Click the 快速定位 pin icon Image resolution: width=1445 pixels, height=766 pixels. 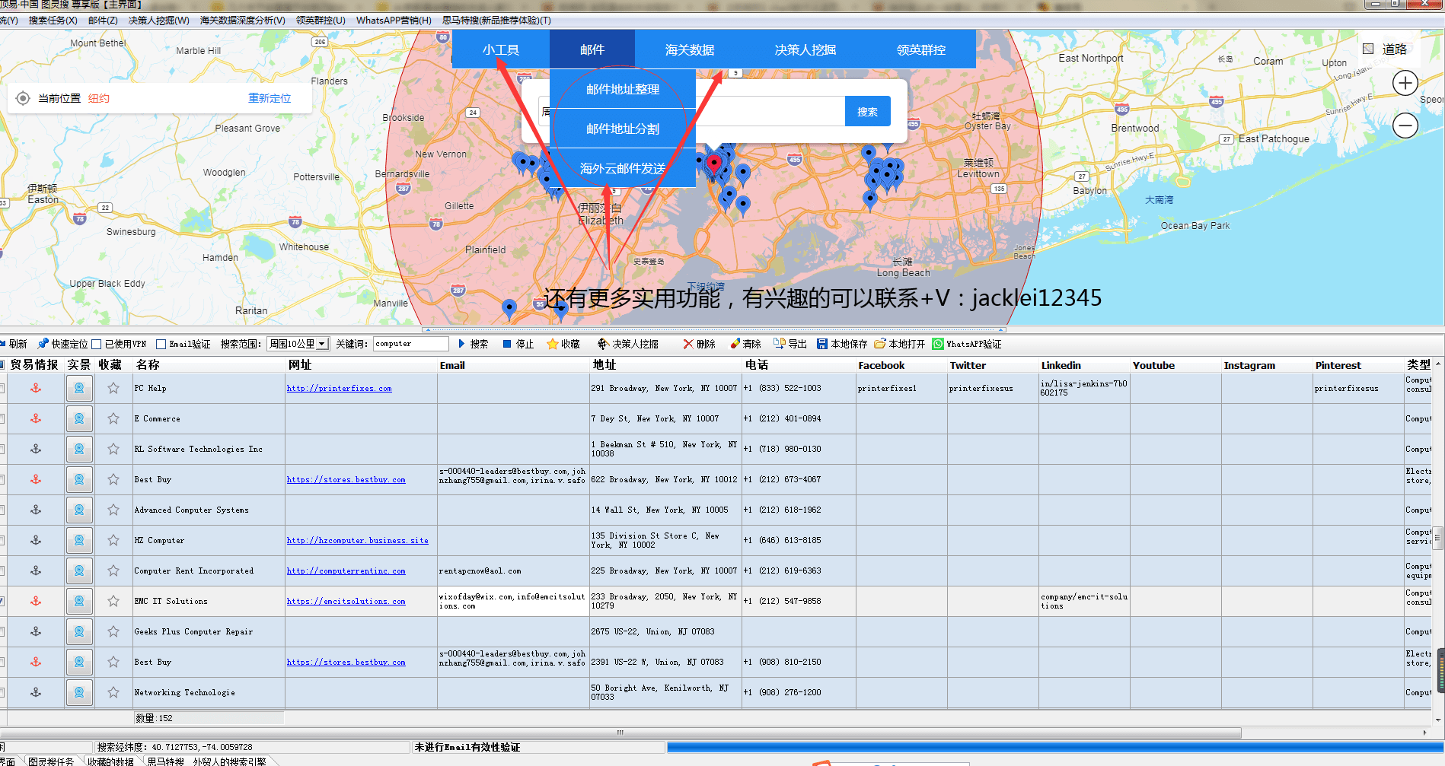pos(43,344)
